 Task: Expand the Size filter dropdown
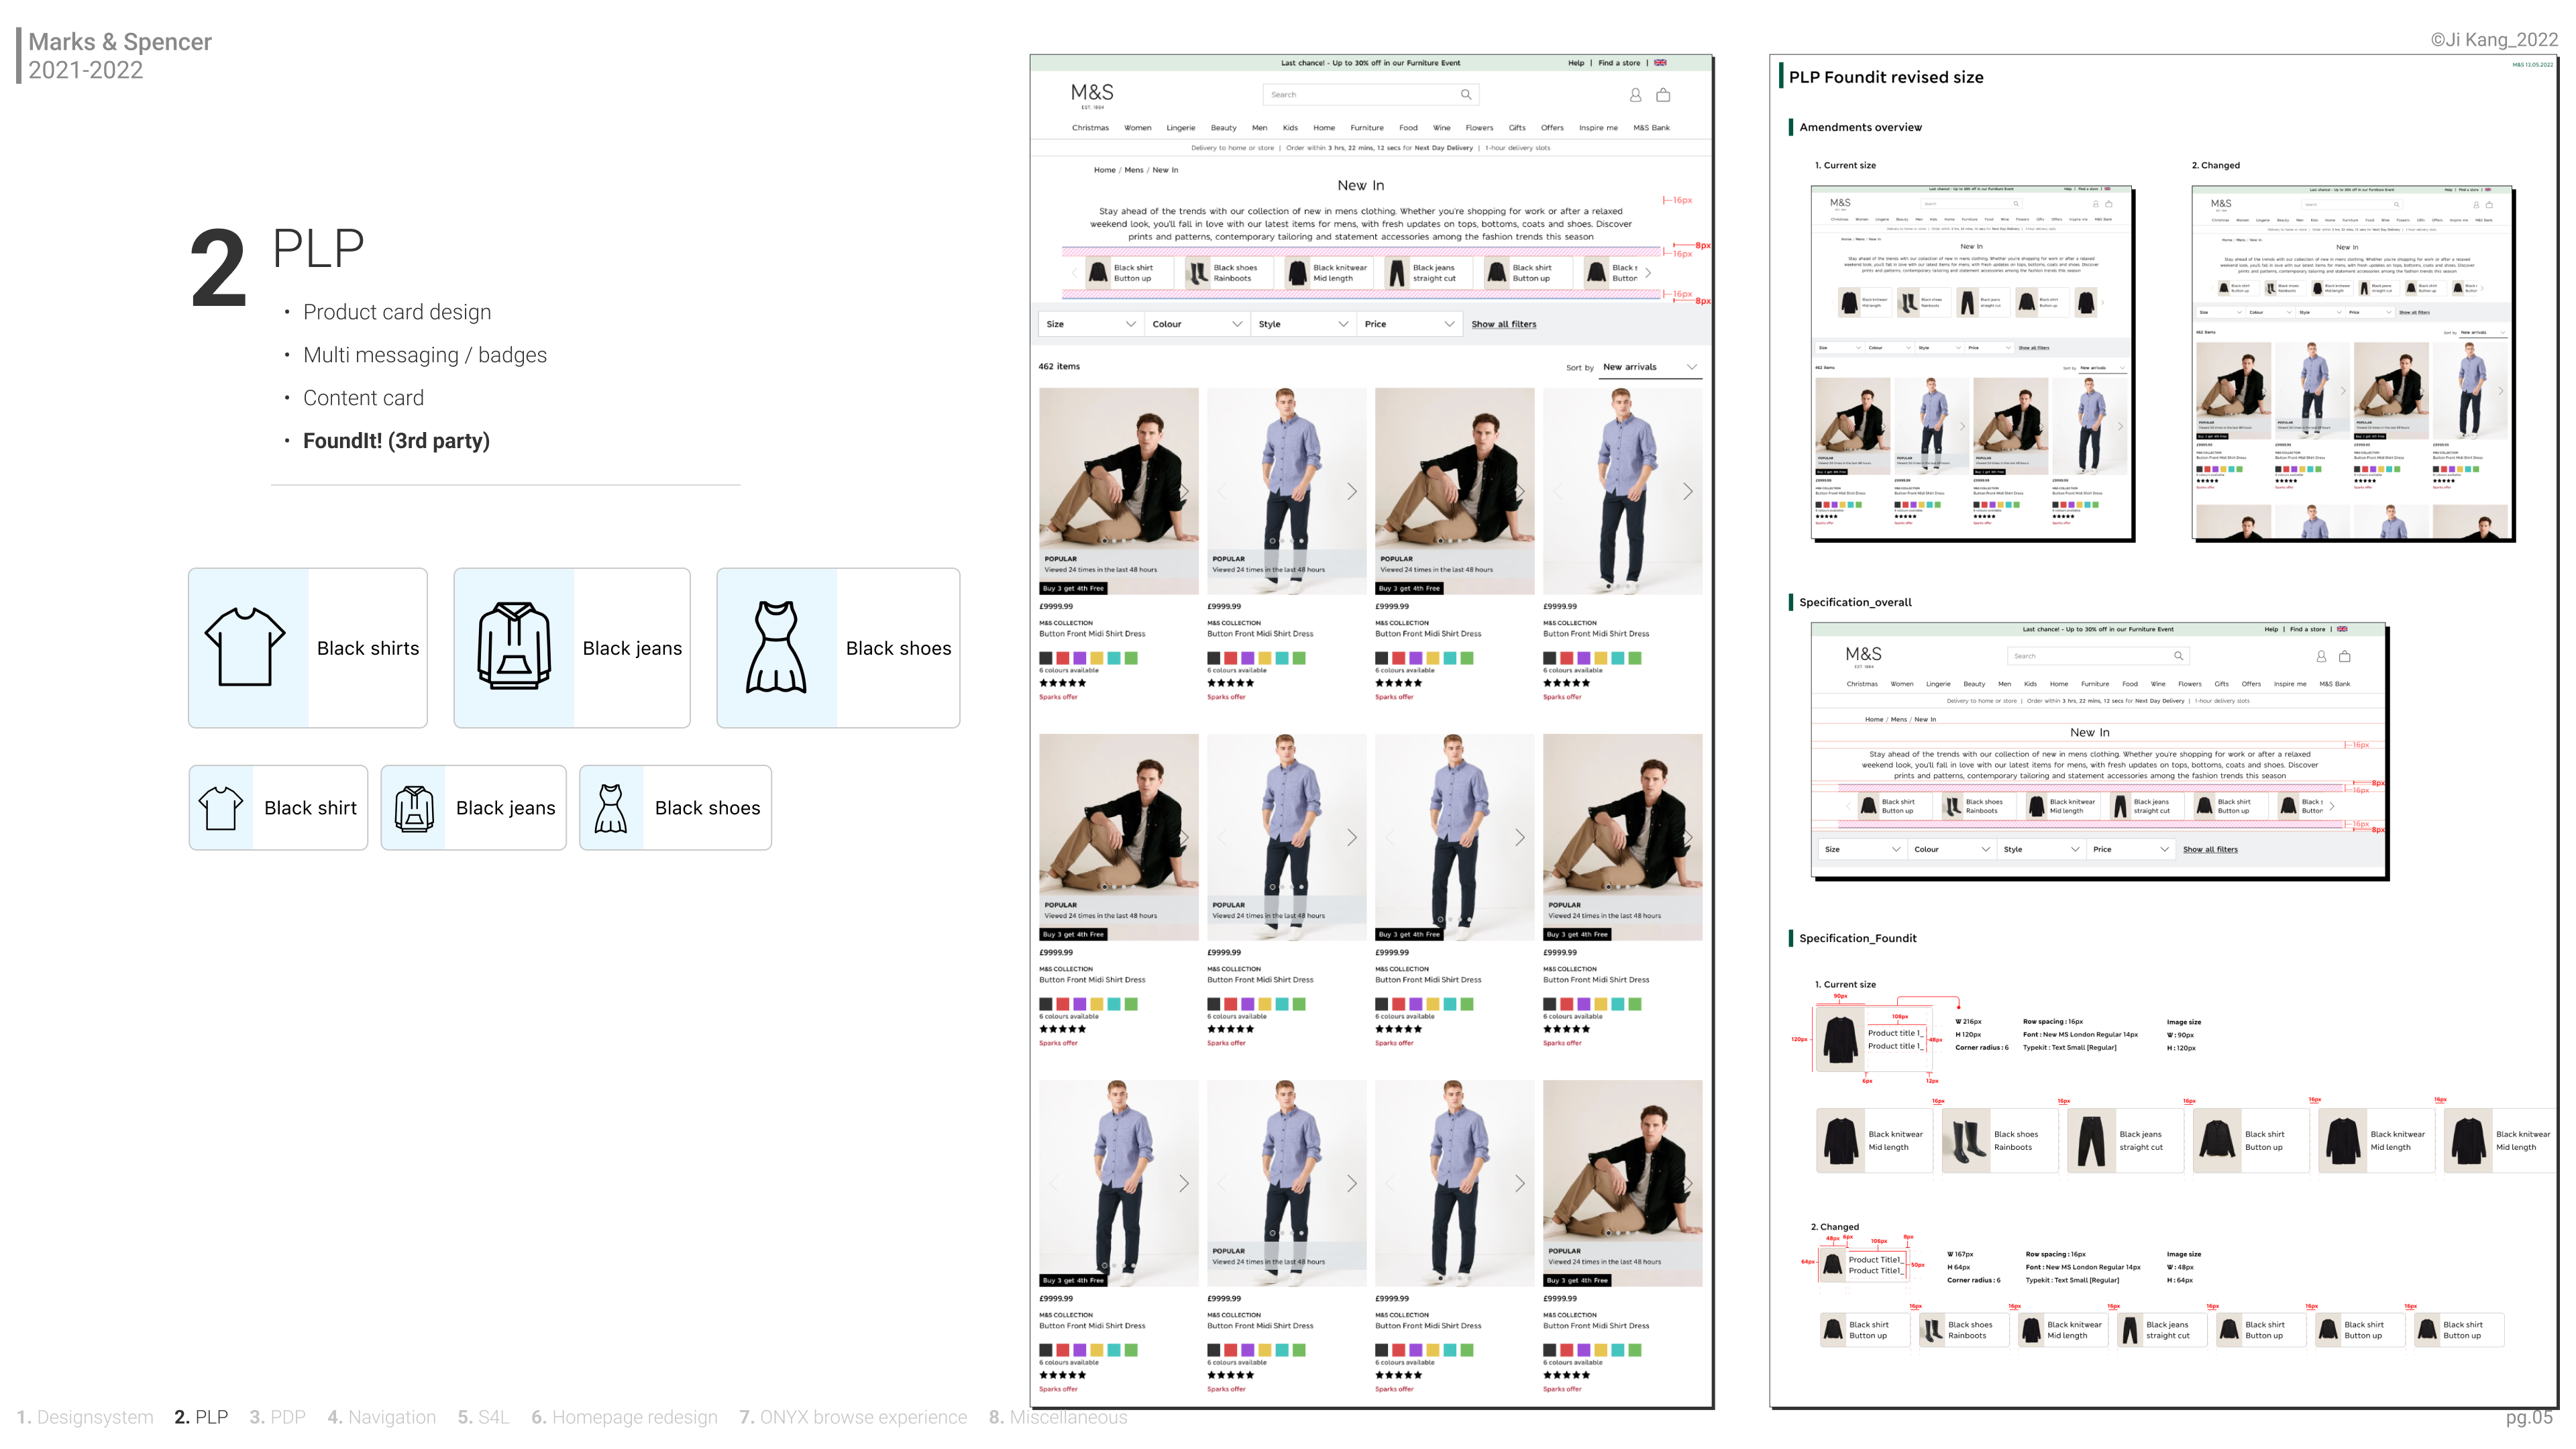pos(1090,324)
